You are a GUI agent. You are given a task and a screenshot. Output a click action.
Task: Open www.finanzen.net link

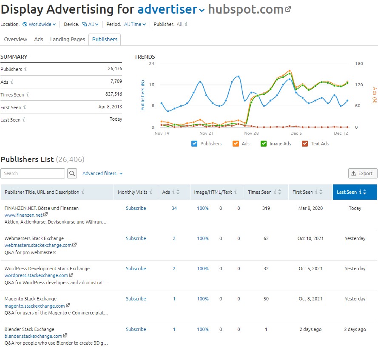tap(23, 215)
